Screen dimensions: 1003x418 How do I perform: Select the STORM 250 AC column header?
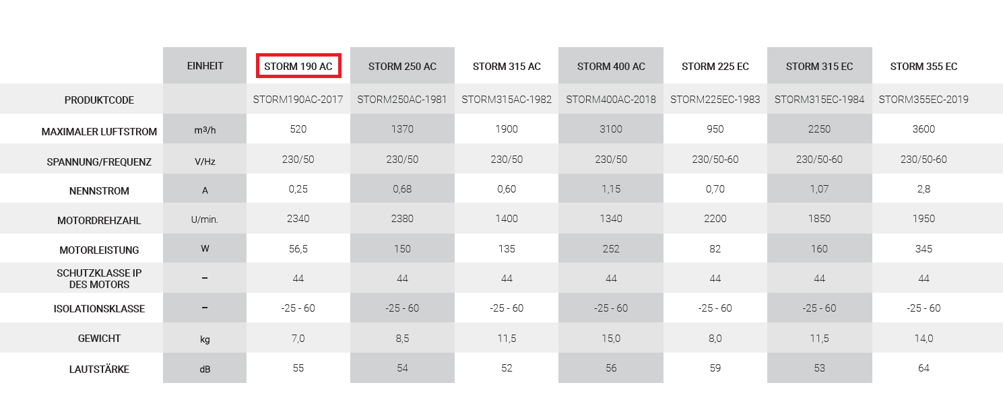click(x=402, y=66)
